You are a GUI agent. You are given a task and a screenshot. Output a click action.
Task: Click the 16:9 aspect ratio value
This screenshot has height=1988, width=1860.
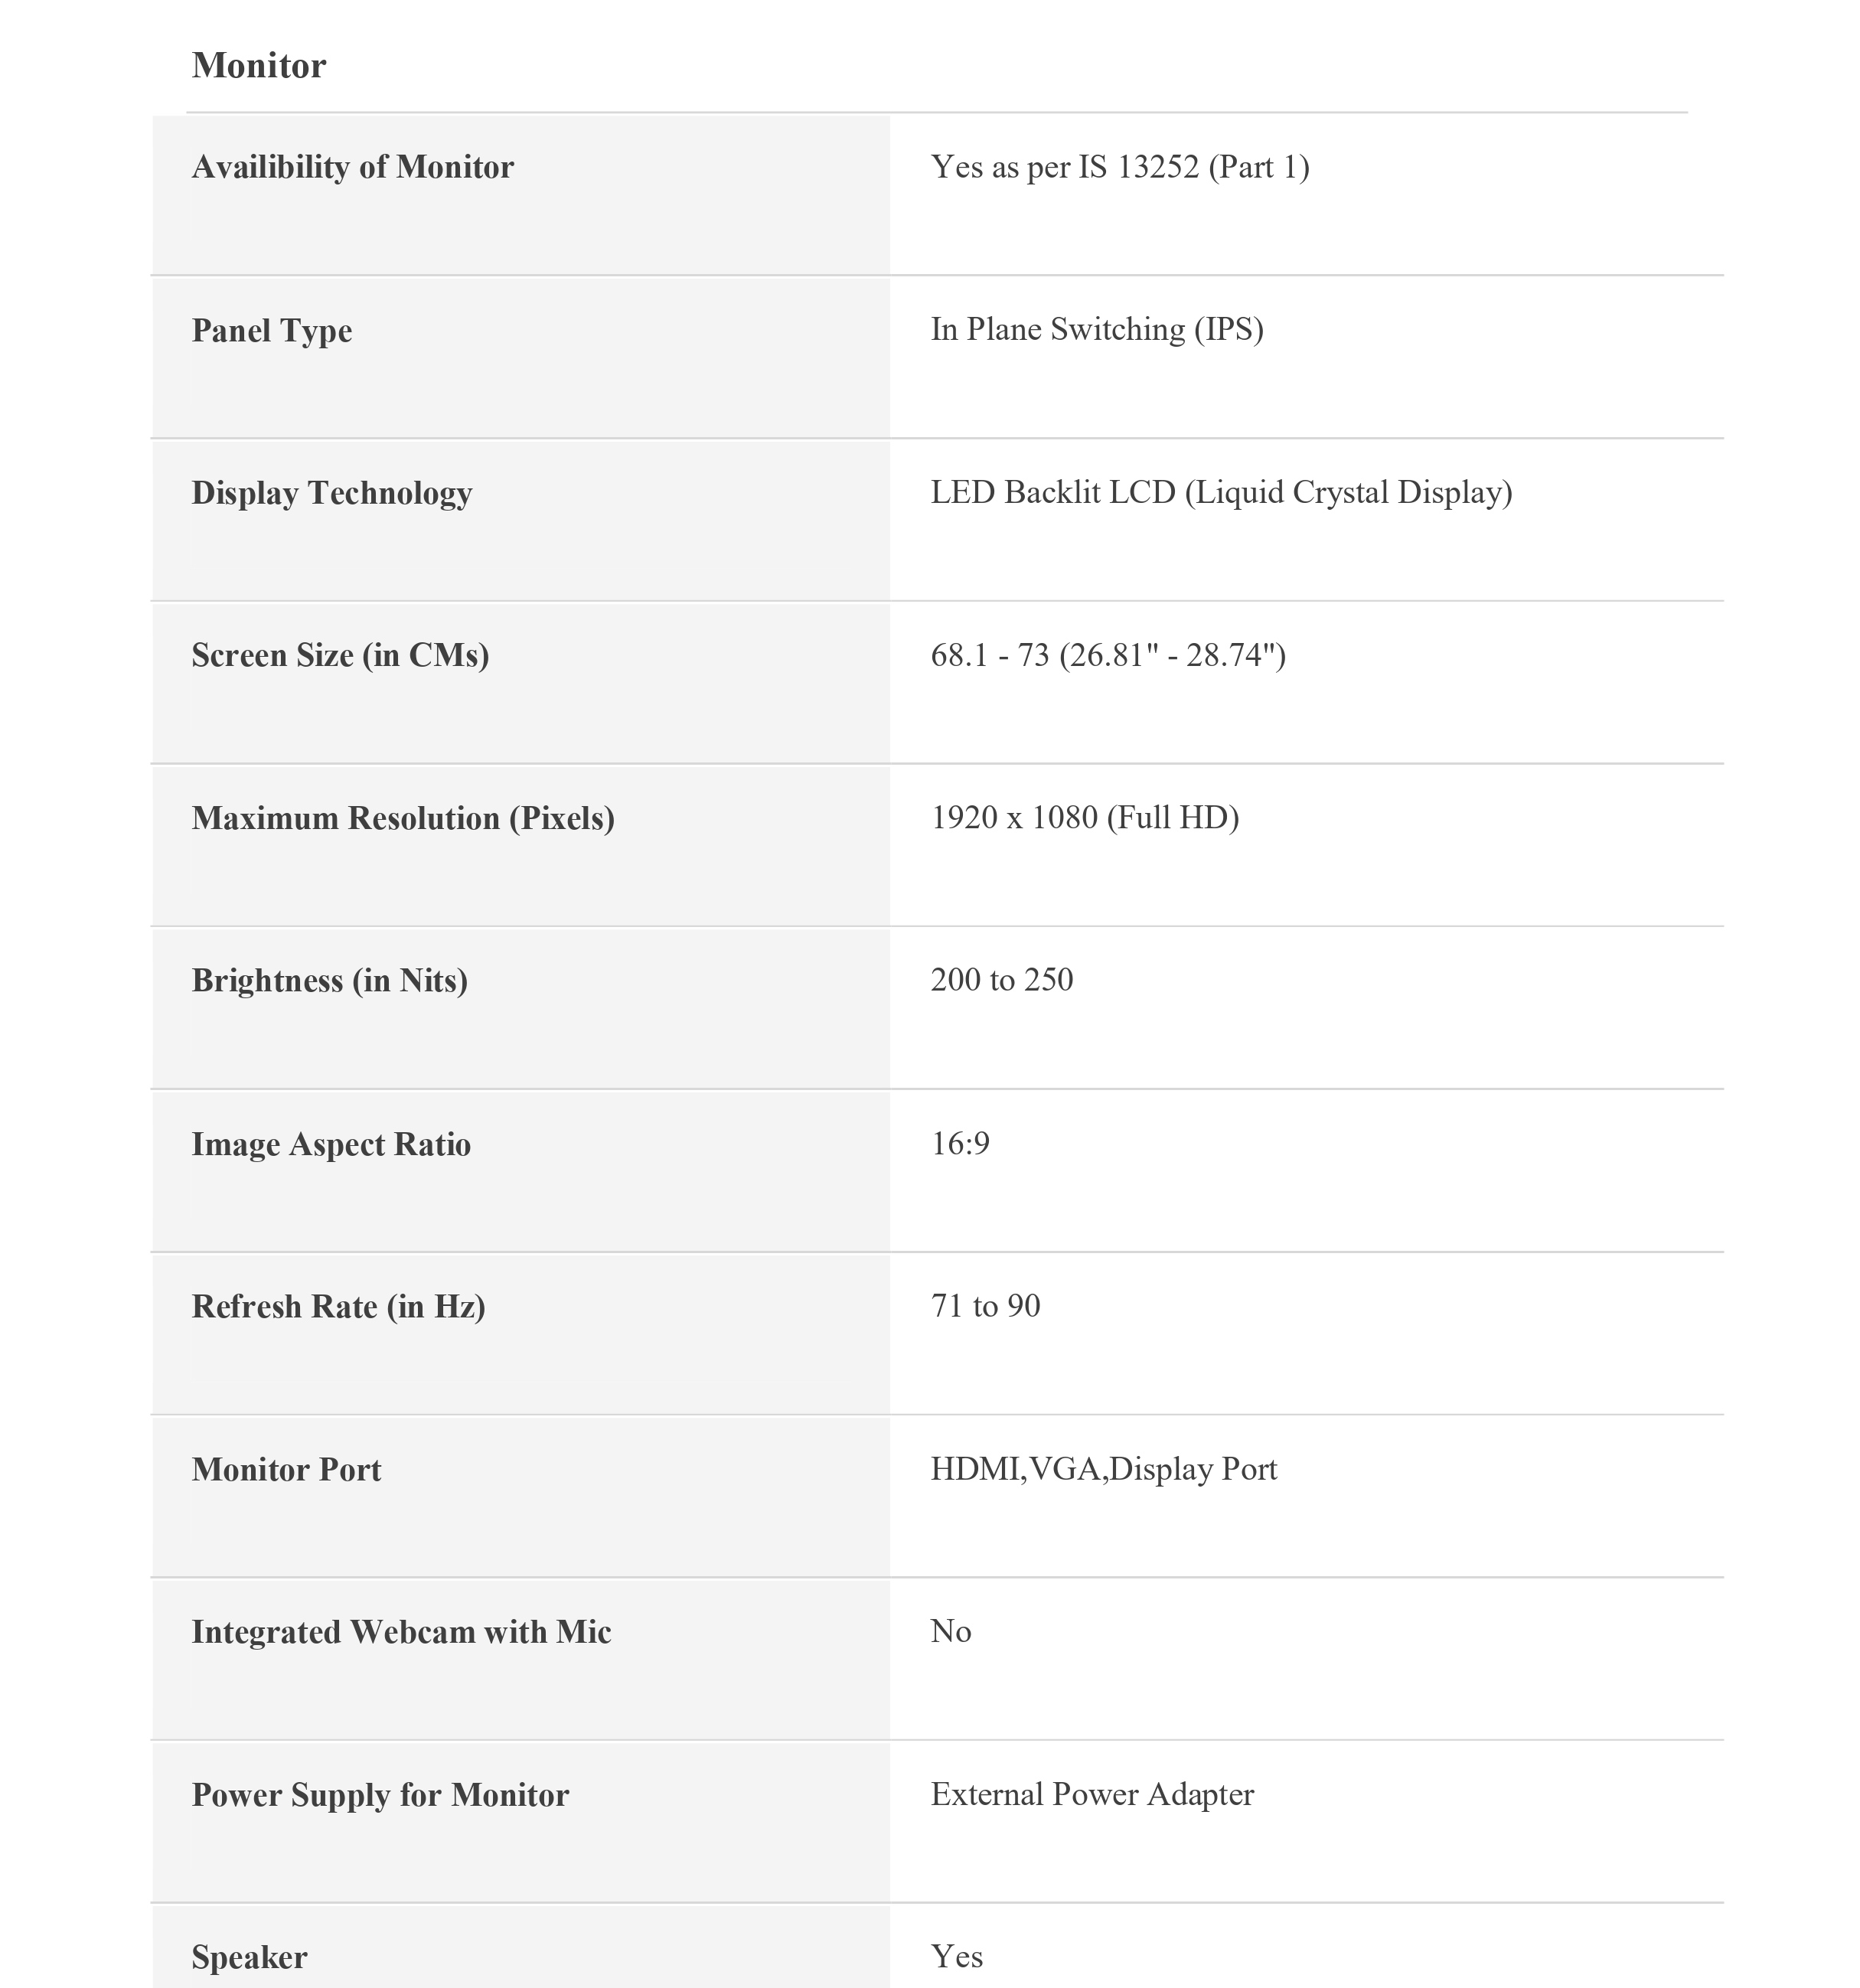click(x=959, y=1143)
